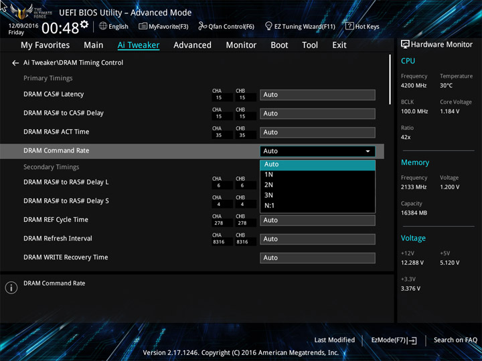Click DRAM WRITE Recovery Time Auto field

point(317,258)
